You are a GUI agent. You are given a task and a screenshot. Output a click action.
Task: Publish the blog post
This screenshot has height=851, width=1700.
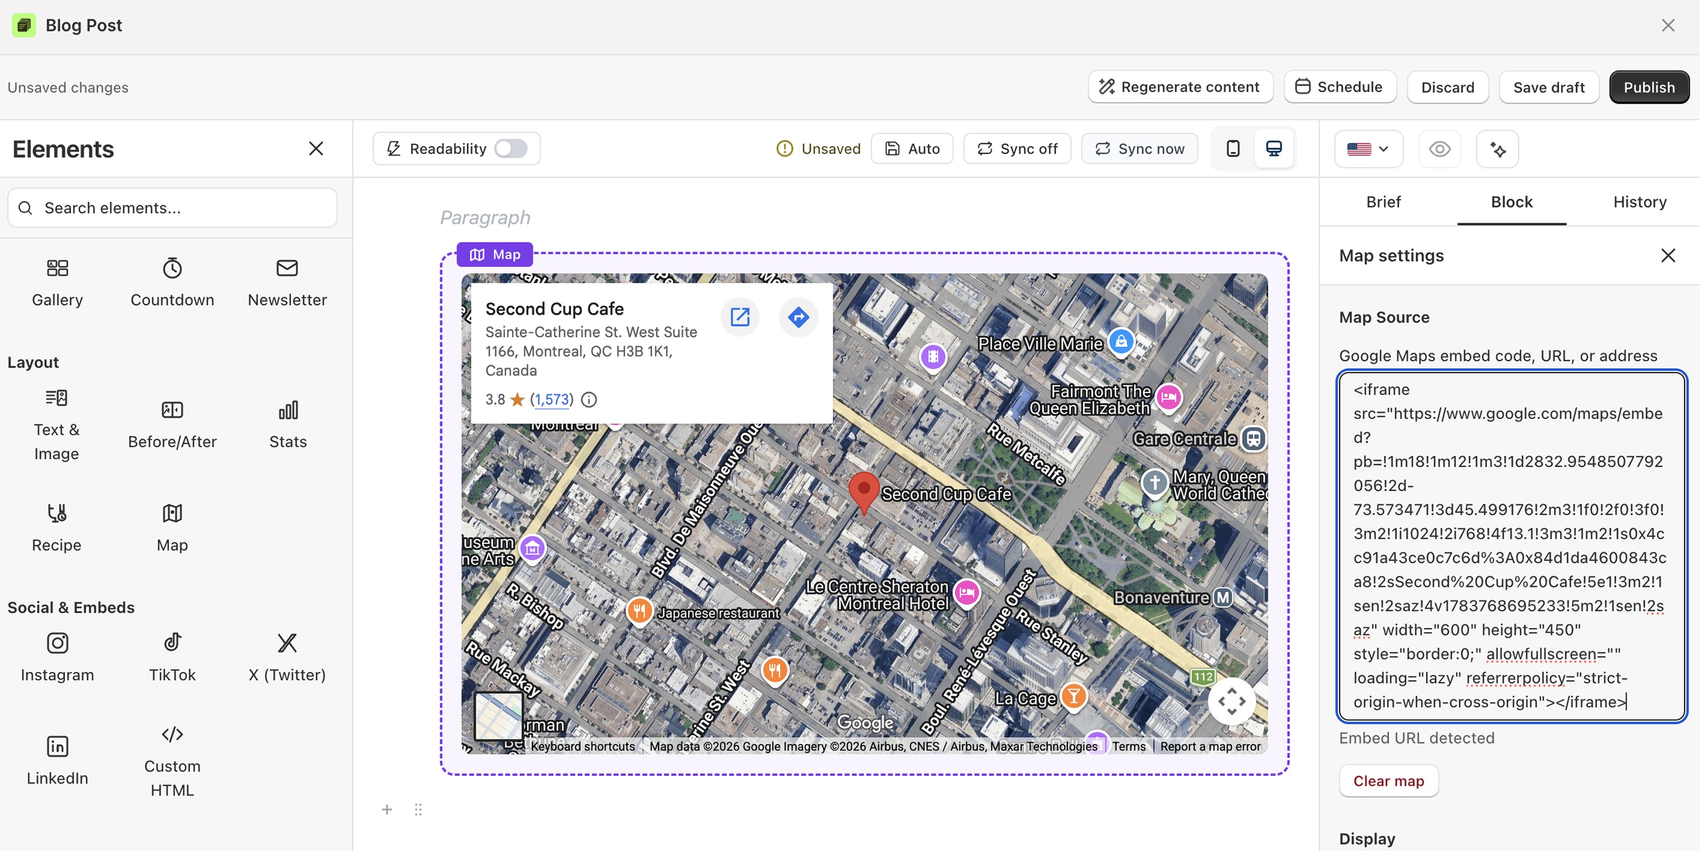(1649, 87)
